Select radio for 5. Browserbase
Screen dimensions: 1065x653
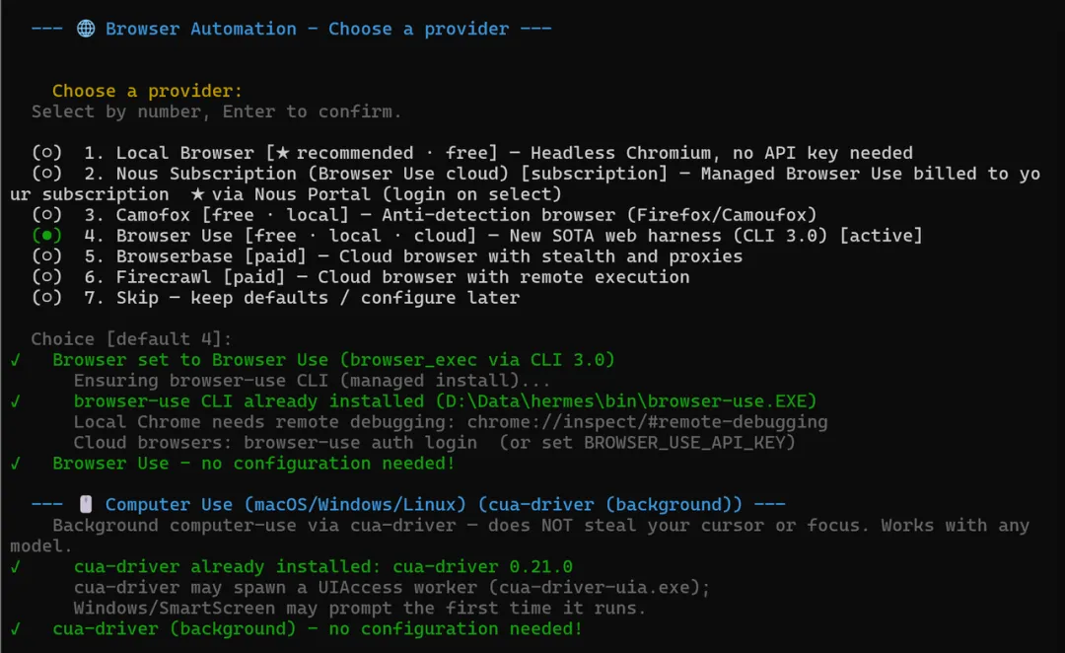click(47, 256)
